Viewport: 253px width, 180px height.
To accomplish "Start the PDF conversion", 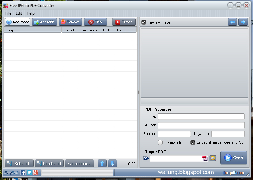I will coord(234,158).
